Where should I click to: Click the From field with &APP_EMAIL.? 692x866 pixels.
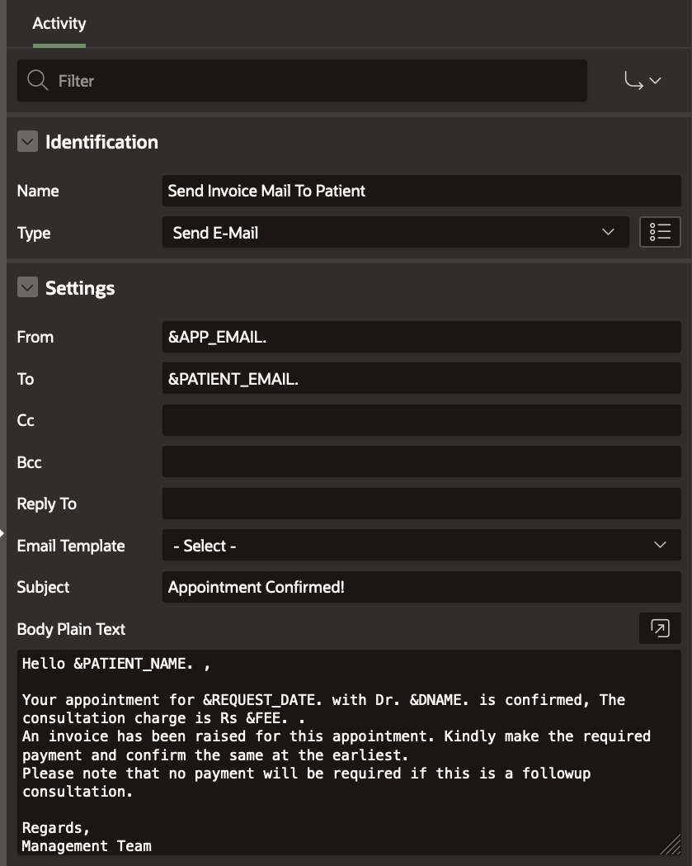point(422,337)
